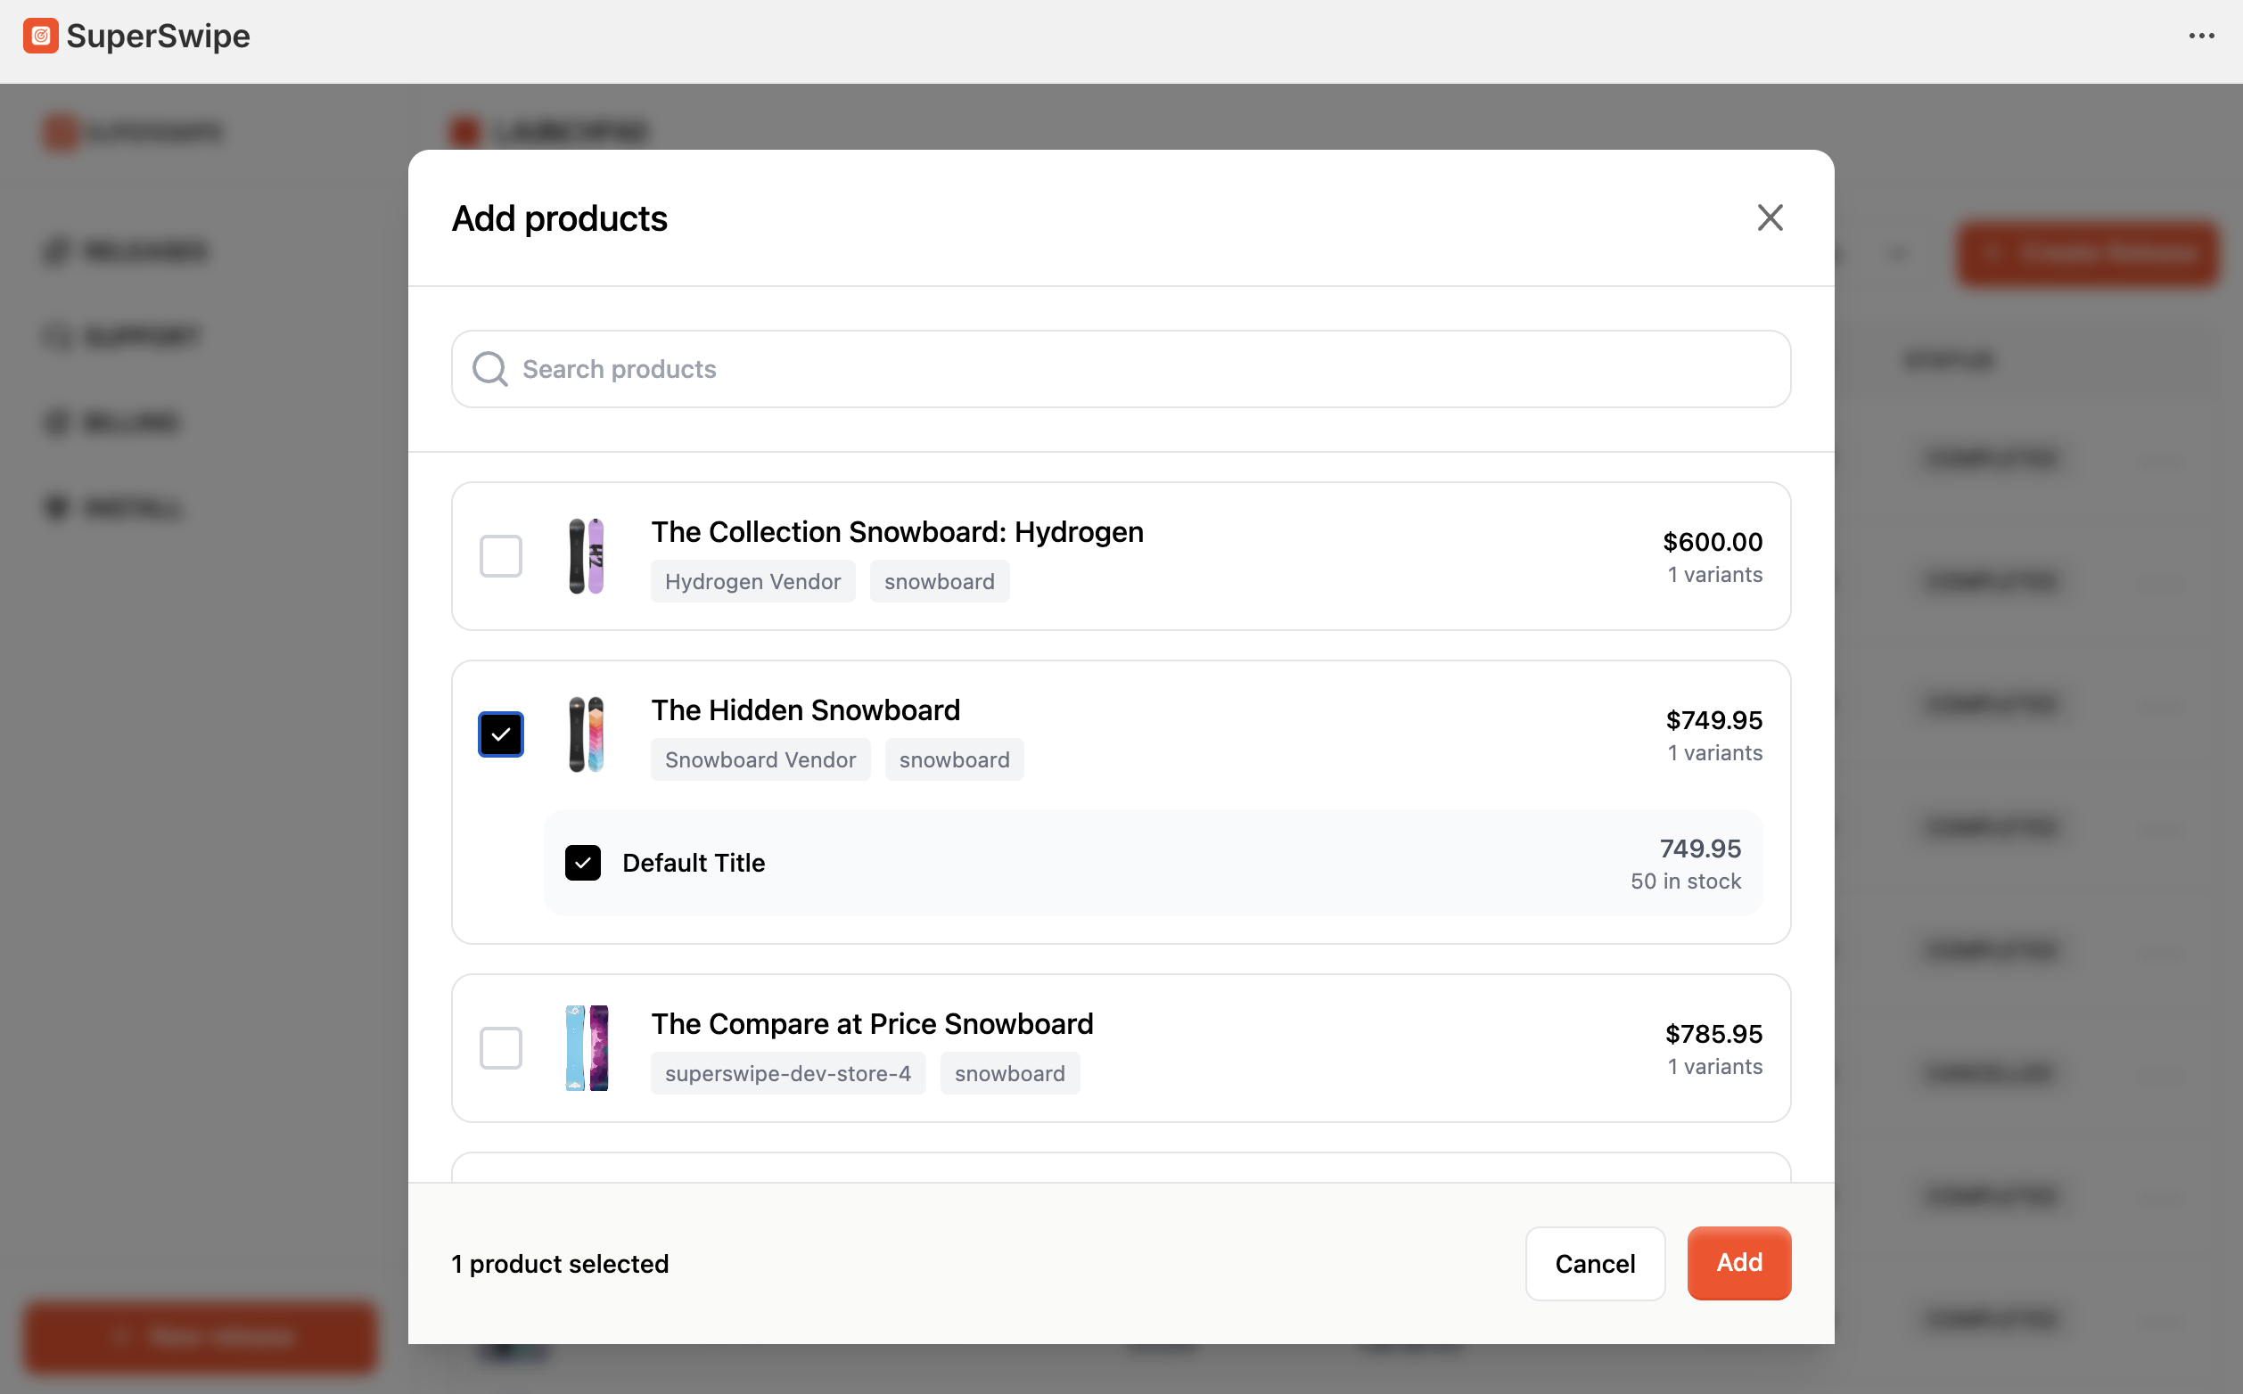The image size is (2243, 1394).
Task: Click '1 variants' under $749.95
Action: pos(1714,752)
